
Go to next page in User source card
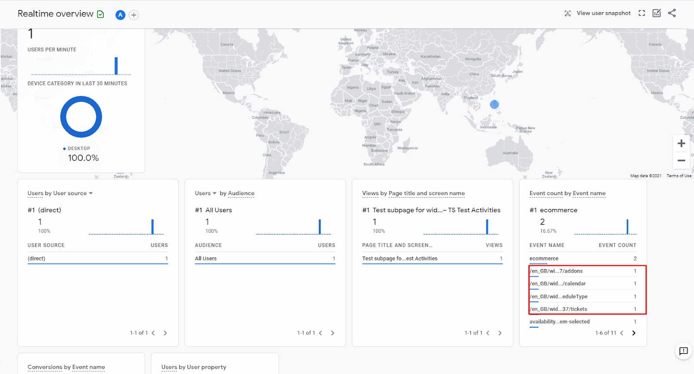[165, 333]
